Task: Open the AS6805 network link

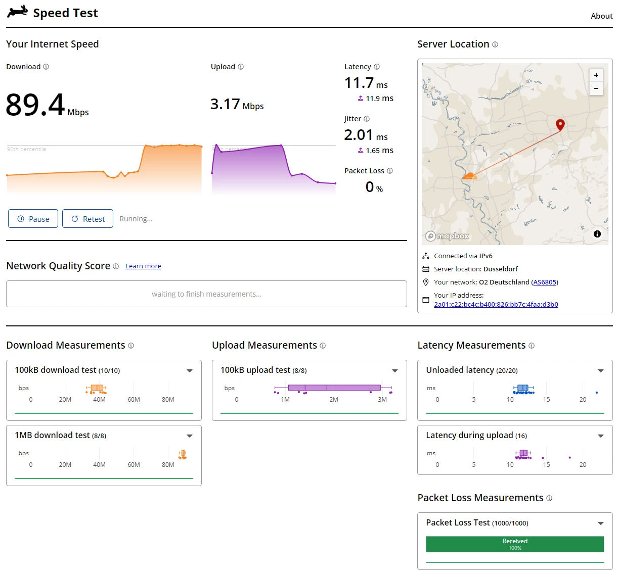Action: [545, 282]
